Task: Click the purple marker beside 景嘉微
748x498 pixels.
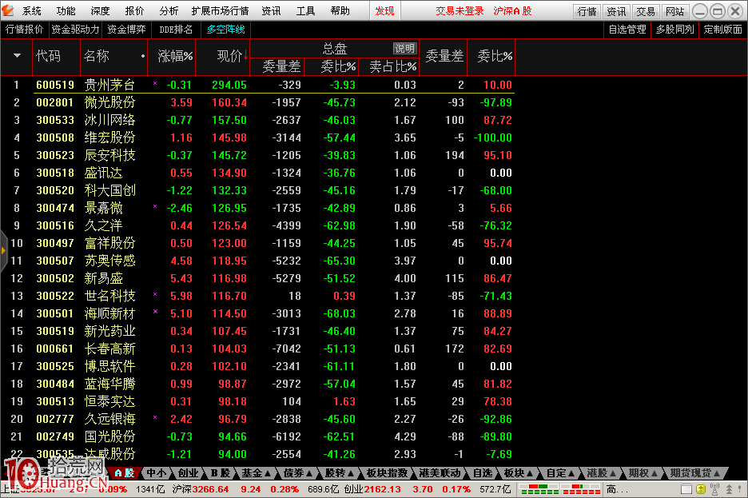Action: tap(155, 206)
